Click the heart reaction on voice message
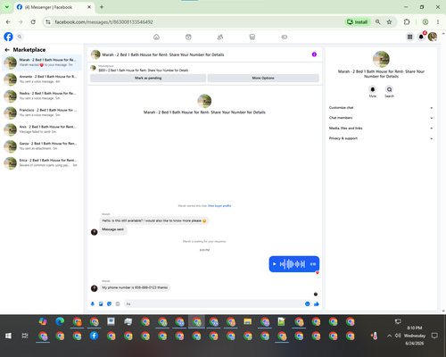The image size is (446, 357). [x=317, y=272]
